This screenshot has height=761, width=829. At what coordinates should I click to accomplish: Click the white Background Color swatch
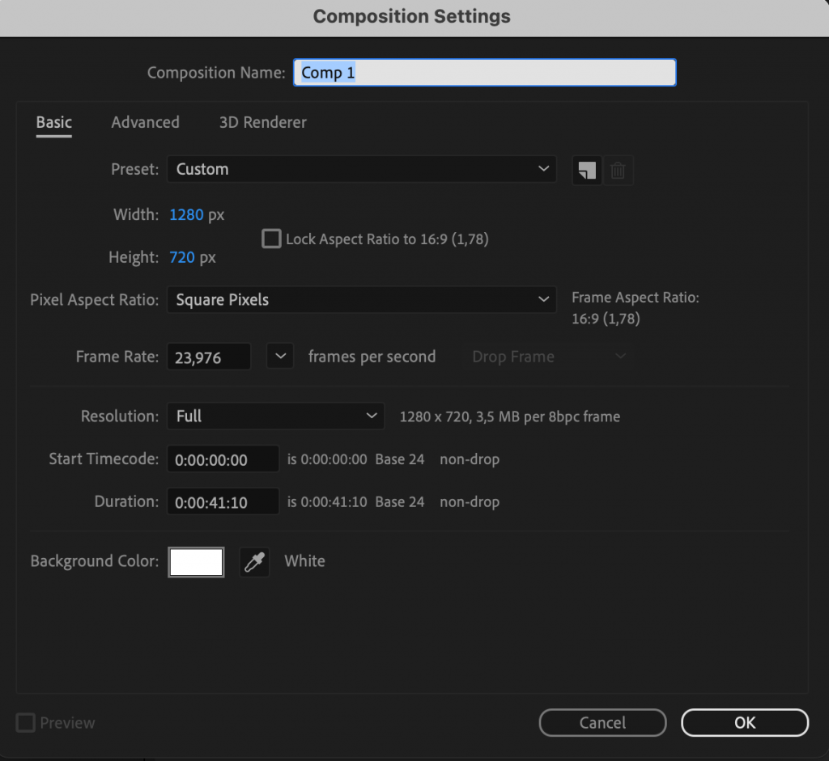(196, 561)
